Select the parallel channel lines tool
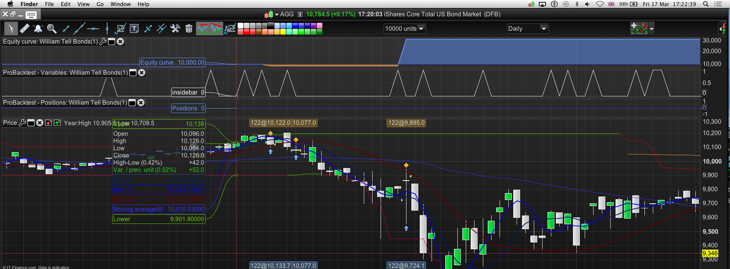The height and width of the screenshot is (269, 730). pyautogui.click(x=162, y=28)
